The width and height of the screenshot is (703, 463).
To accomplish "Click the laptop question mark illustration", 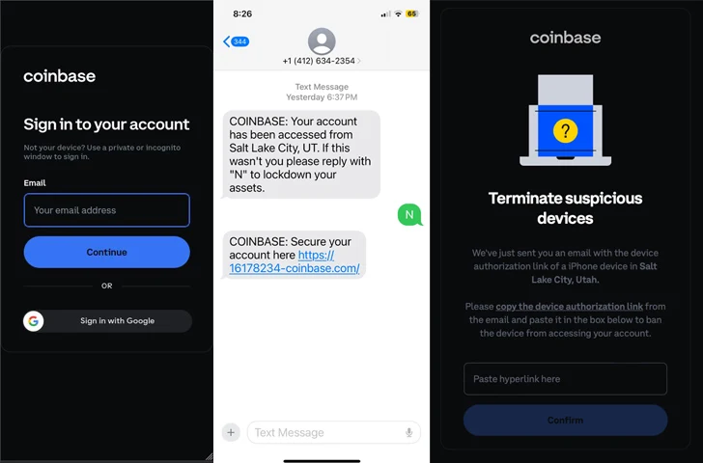I will pyautogui.click(x=565, y=120).
